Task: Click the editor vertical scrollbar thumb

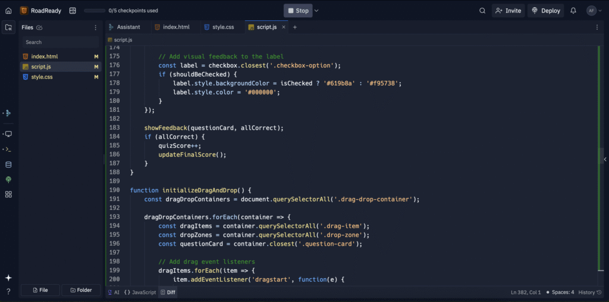Action: (x=601, y=156)
